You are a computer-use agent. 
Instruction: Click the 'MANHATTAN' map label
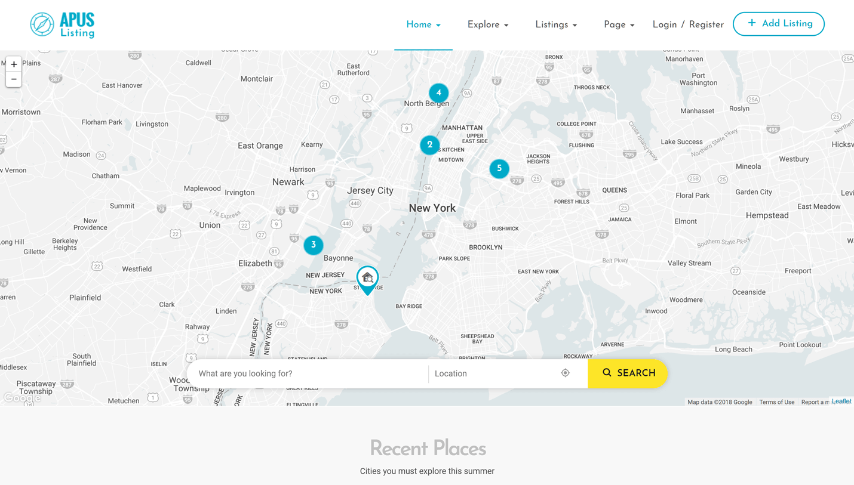pyautogui.click(x=462, y=128)
